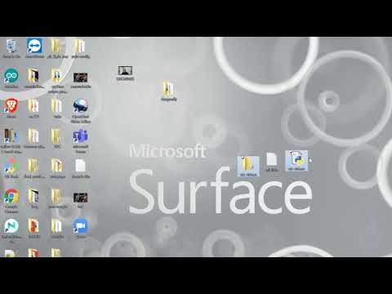The height and width of the screenshot is (294, 392).
Task: Open the Google Chrome shortcut
Action: 11,201
